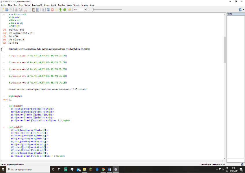Interrupt calculation with the red stop icon

click(52, 10)
